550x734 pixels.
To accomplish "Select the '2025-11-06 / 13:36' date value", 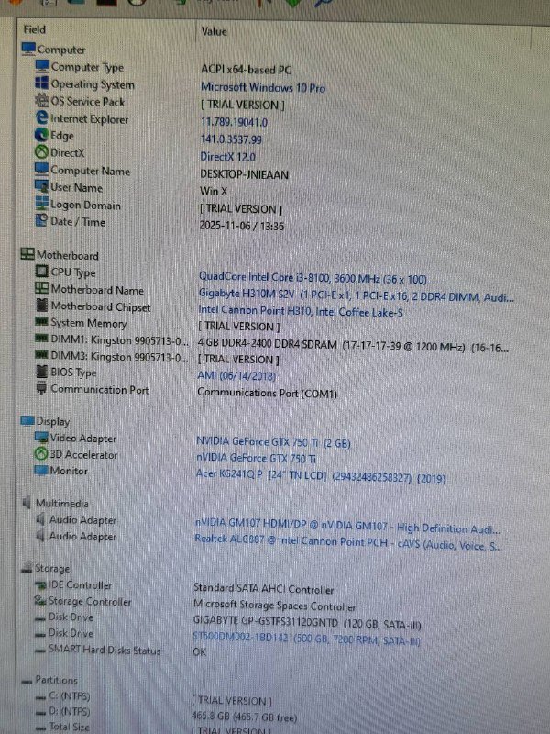I will [x=242, y=226].
